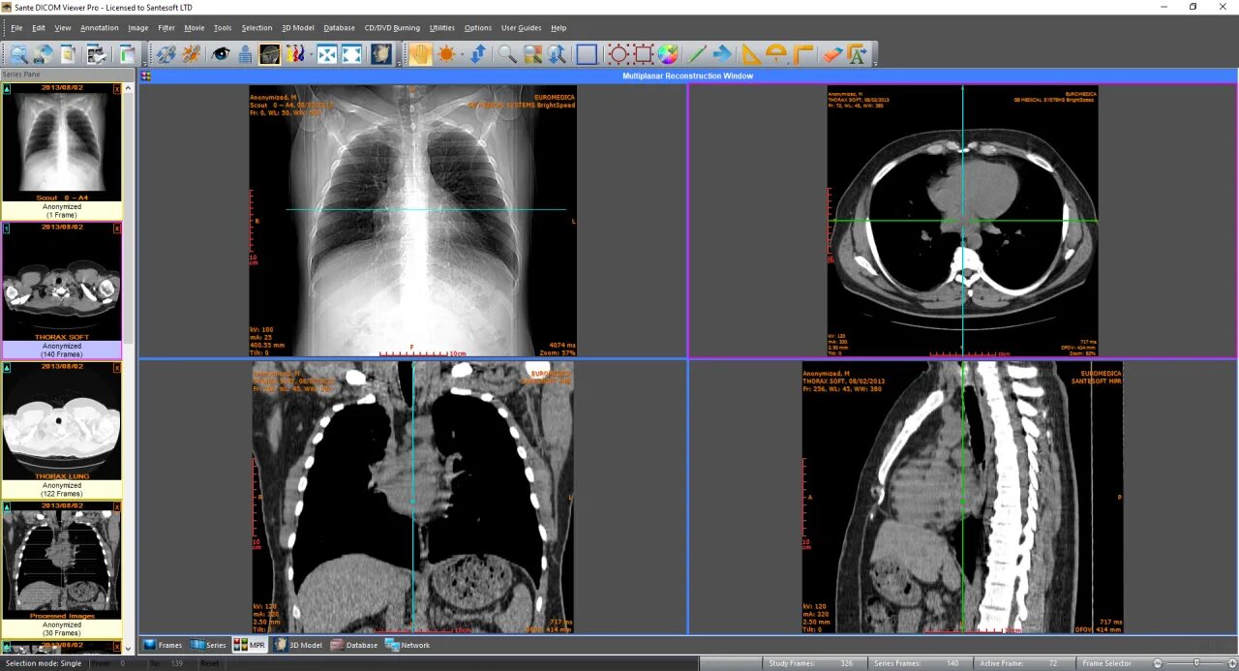Switch to the Series bottom tab

(x=208, y=645)
